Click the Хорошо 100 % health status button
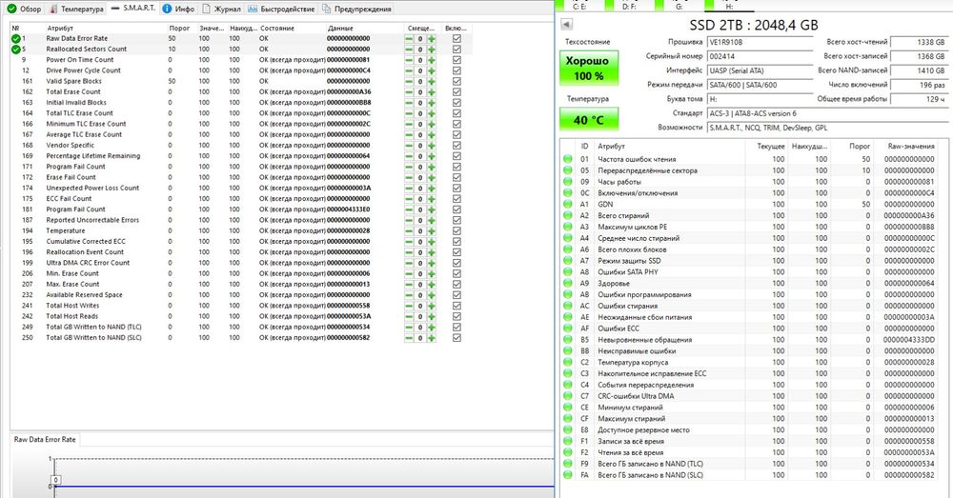The image size is (953, 498). 588,68
